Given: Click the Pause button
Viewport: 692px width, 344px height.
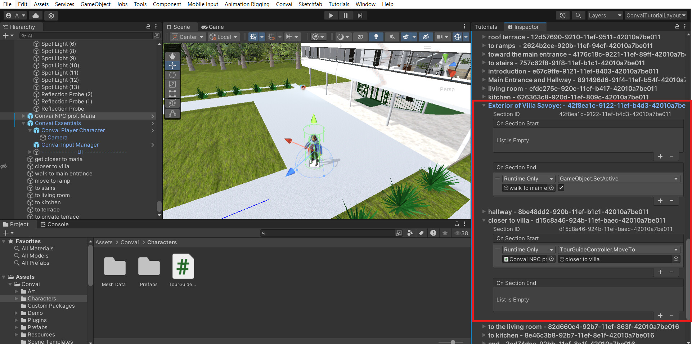Looking at the screenshot, I should click(x=346, y=15).
